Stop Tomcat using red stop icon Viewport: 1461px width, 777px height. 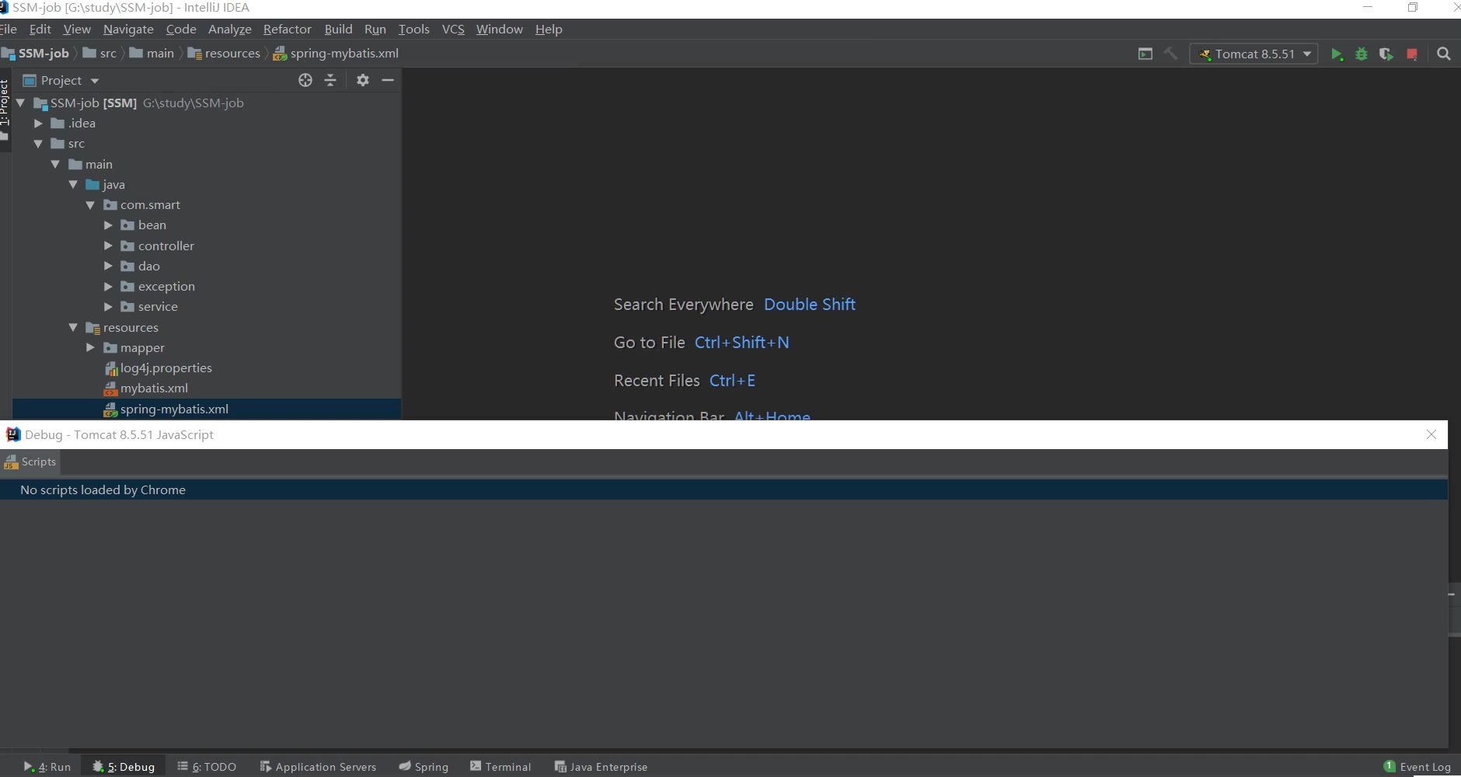click(1411, 54)
